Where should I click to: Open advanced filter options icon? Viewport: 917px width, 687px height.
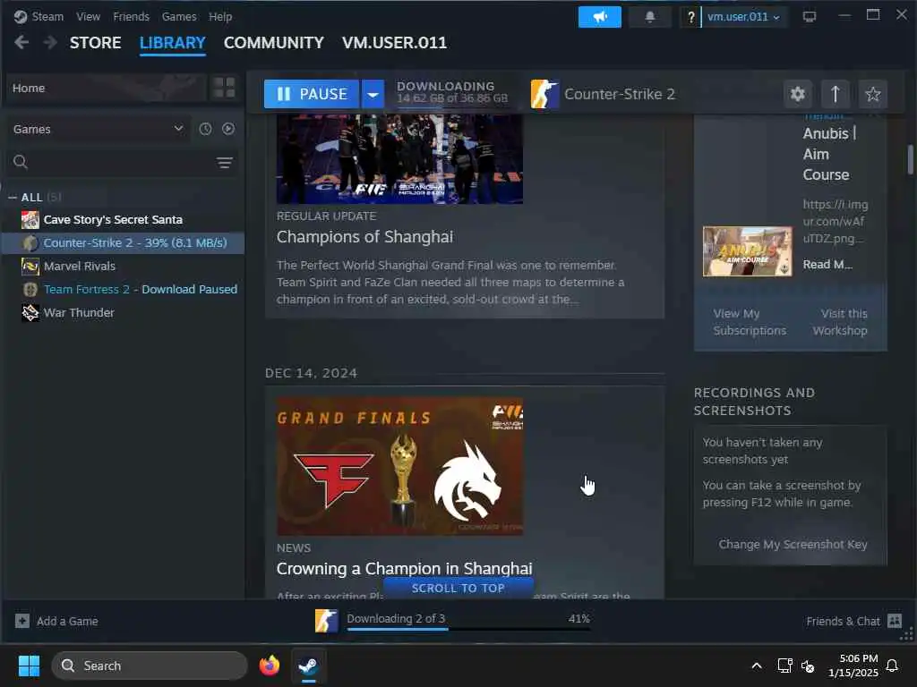pyautogui.click(x=225, y=163)
